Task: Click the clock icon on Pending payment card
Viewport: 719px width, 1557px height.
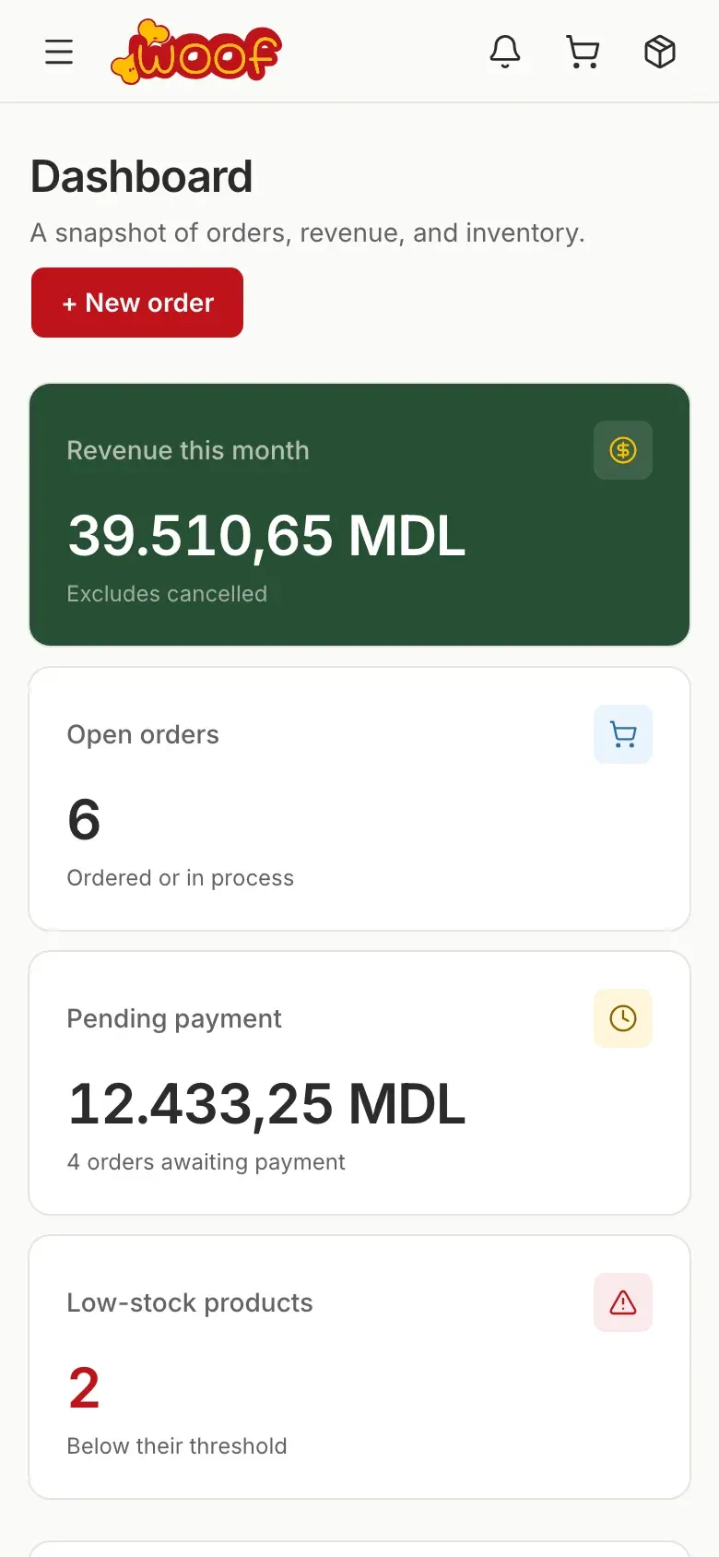Action: tap(623, 1018)
